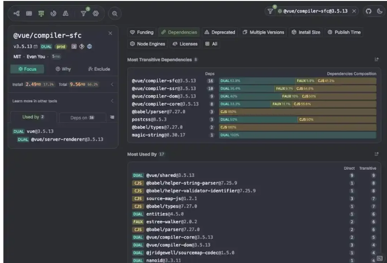Click the sort icon for Most Transitive Dependencies
The height and width of the screenshot is (263, 387).
coord(377,60)
